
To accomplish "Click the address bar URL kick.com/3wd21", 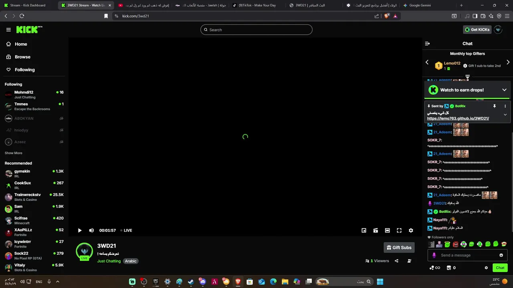I will pyautogui.click(x=135, y=16).
